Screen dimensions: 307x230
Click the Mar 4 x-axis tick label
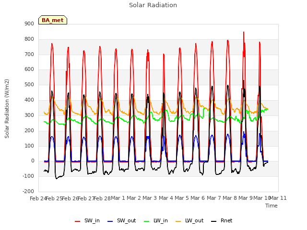point(166,198)
